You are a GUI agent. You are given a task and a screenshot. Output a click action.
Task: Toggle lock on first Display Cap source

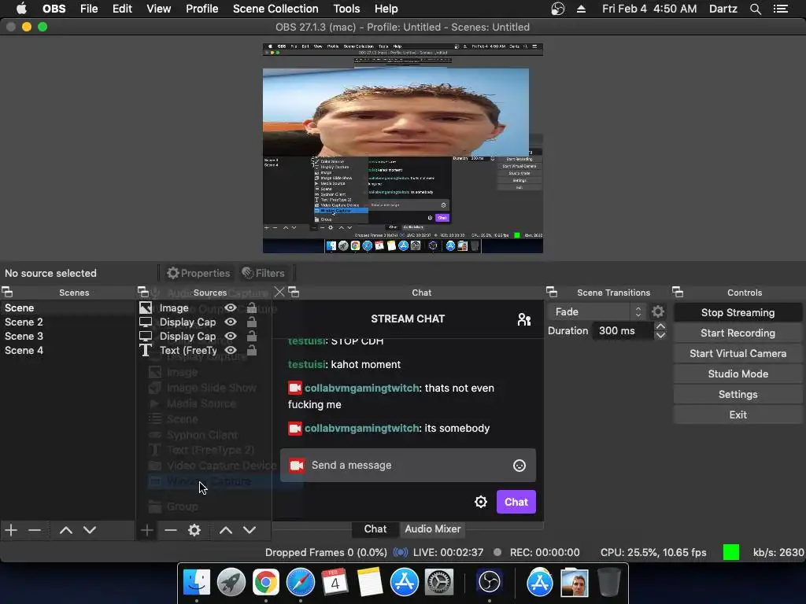click(251, 322)
